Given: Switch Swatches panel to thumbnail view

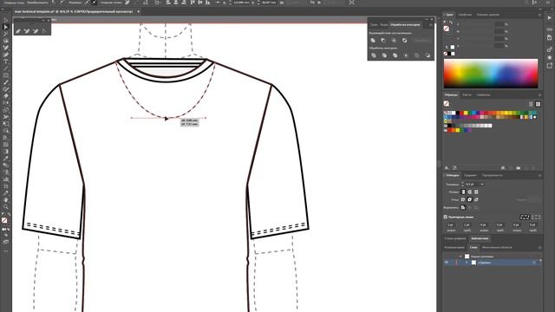Looking at the screenshot, I should click(538, 104).
